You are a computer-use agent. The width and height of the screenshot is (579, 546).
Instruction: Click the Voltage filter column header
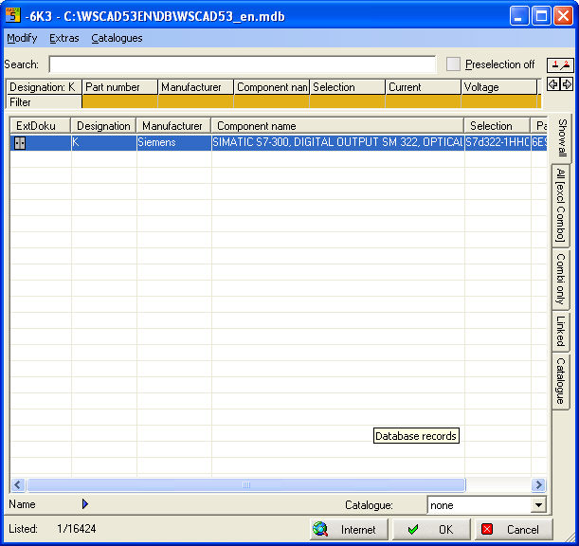coord(498,87)
